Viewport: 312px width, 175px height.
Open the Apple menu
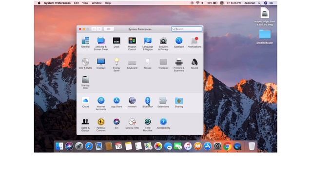[39, 3]
